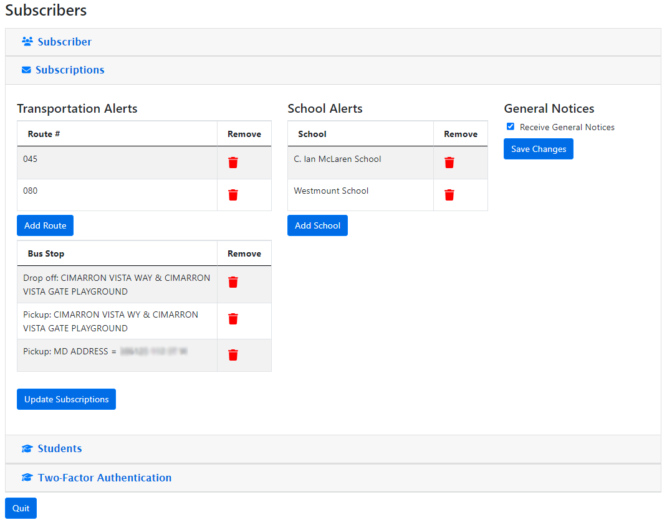The height and width of the screenshot is (520, 672).
Task: Delete Westmount School using trash icon
Action: coord(449,195)
